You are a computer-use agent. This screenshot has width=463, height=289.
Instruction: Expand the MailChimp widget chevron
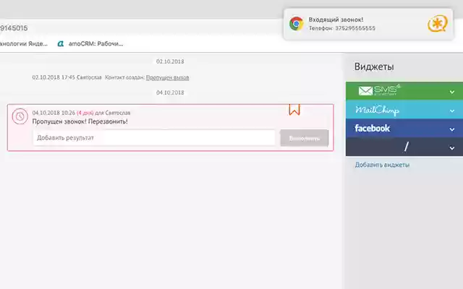(451, 111)
